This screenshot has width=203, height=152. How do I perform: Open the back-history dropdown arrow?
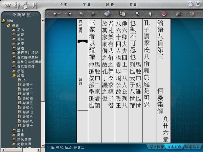(x=59, y=14)
